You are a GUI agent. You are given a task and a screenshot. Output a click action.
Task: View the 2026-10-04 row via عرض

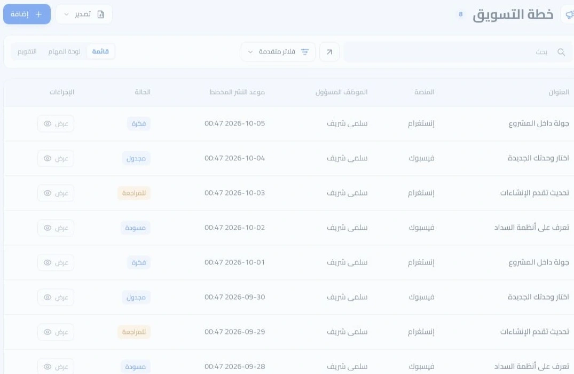(56, 159)
